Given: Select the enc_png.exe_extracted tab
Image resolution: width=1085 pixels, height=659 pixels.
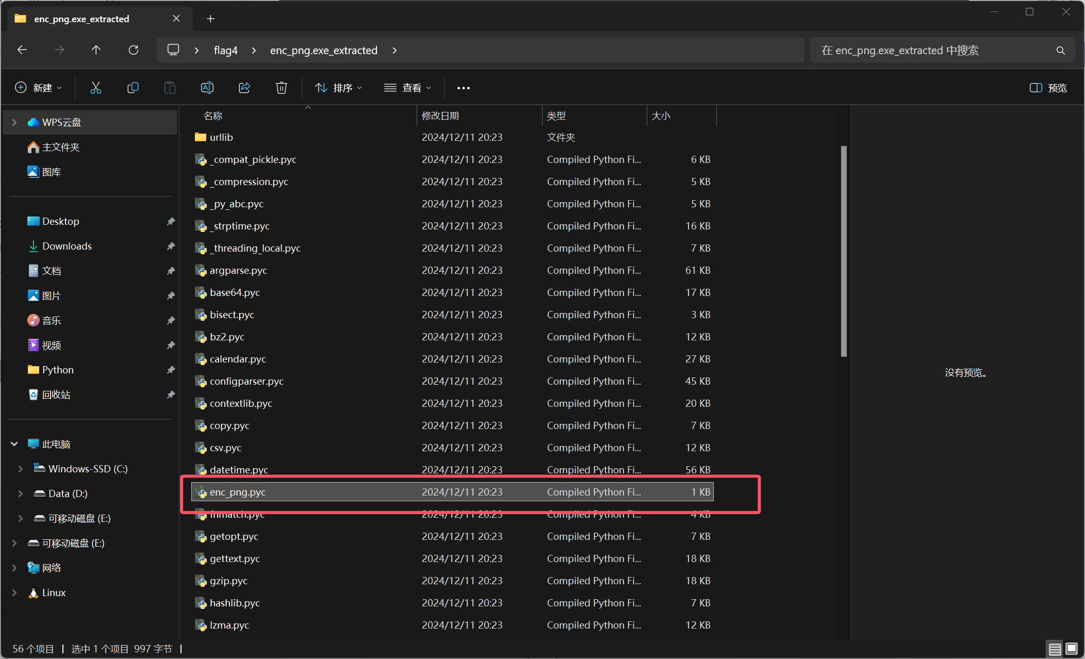Looking at the screenshot, I should click(x=101, y=19).
